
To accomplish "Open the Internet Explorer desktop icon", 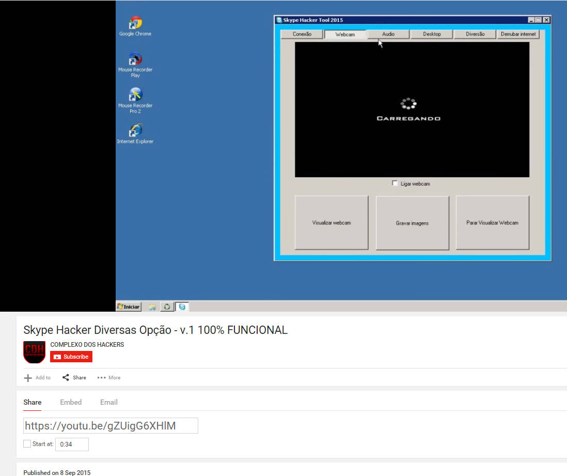I will pyautogui.click(x=135, y=133).
